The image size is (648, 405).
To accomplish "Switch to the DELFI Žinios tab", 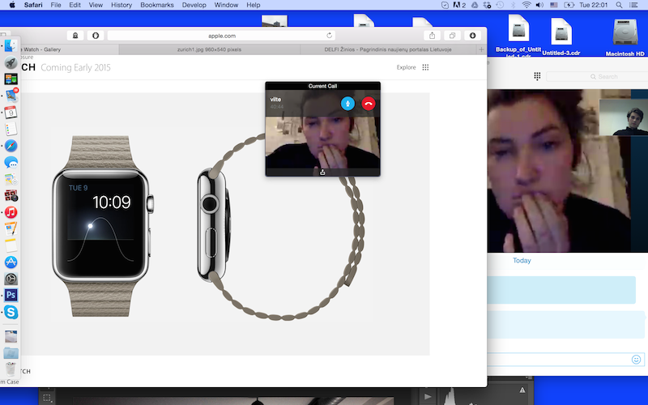I will pyautogui.click(x=388, y=49).
